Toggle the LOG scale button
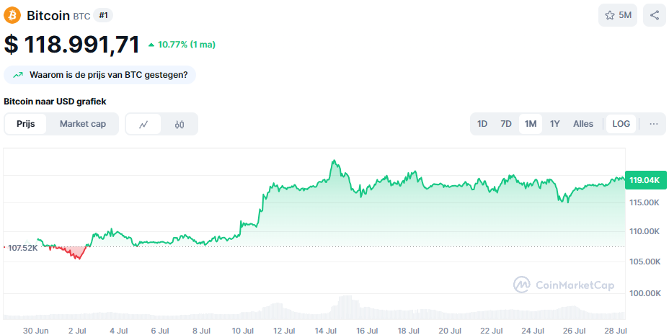 tap(621, 124)
